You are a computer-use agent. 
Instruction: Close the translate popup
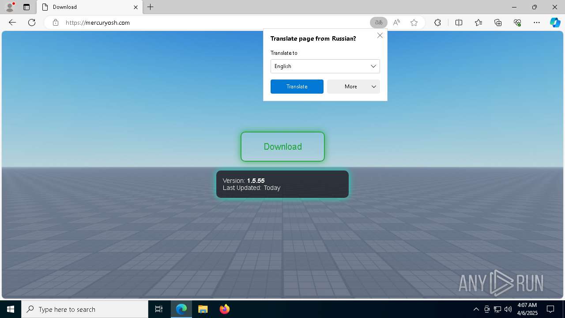[x=380, y=35]
